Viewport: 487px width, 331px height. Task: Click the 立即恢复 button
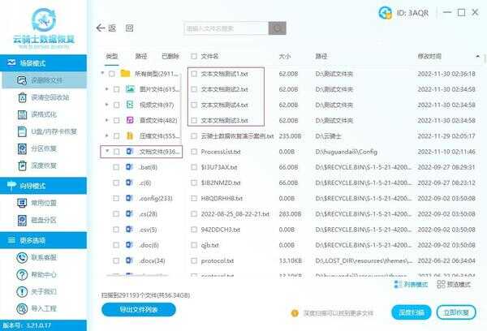pos(455,312)
